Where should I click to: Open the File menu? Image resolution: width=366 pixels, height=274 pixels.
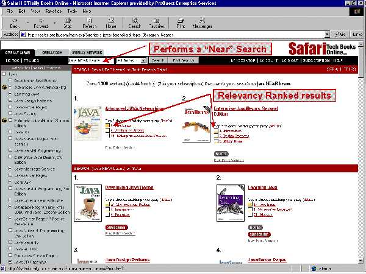(10, 11)
